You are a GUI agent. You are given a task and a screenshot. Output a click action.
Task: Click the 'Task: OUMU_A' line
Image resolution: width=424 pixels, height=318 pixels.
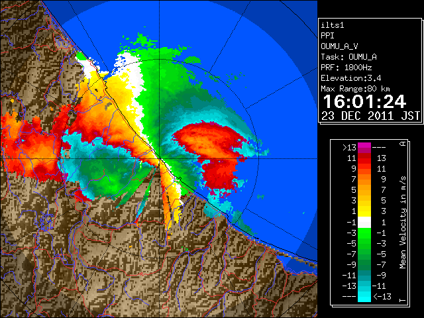click(x=349, y=57)
